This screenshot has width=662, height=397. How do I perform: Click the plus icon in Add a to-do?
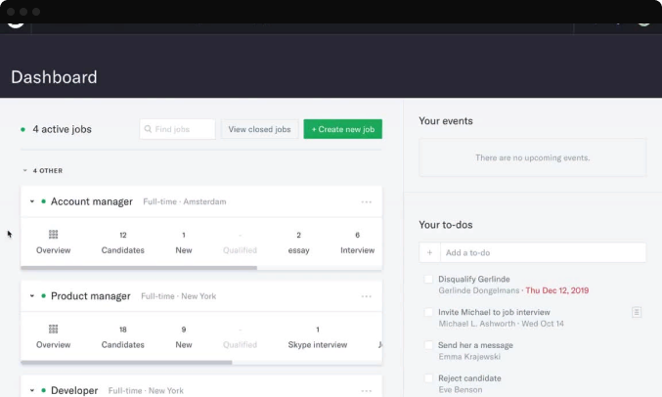click(x=429, y=253)
